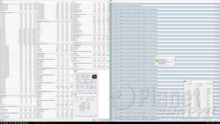The width and height of the screenshot is (220, 124).
Task: Click the Ryzen logo in CPU-Z
Action: [x=94, y=77]
